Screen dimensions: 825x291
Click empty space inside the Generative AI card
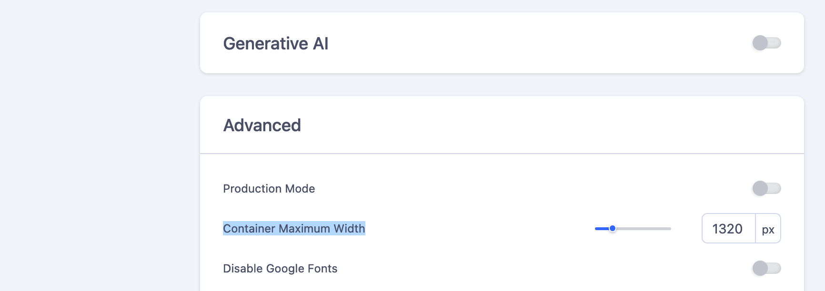[x=524, y=43]
